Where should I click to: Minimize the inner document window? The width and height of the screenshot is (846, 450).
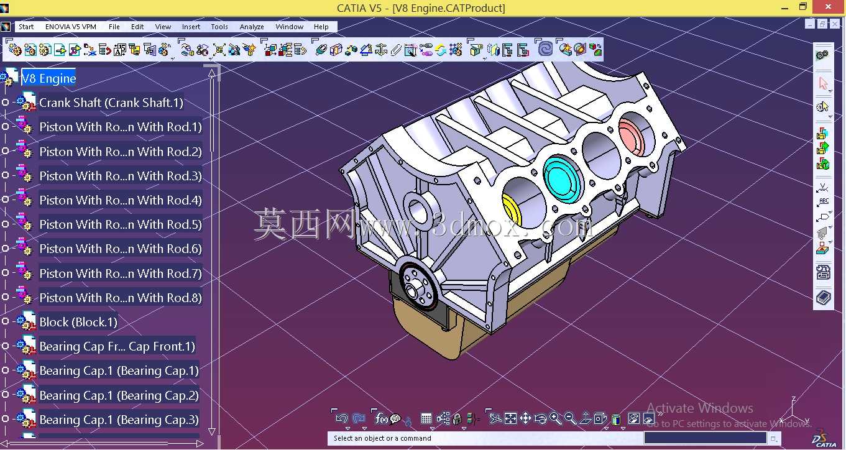point(810,24)
